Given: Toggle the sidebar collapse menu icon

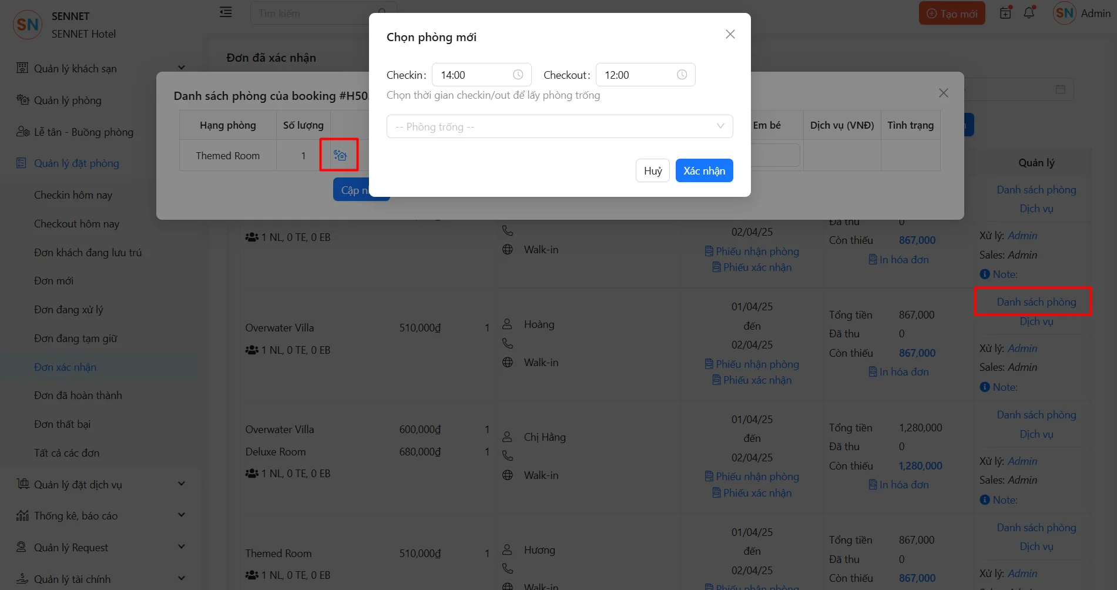Looking at the screenshot, I should [x=226, y=12].
